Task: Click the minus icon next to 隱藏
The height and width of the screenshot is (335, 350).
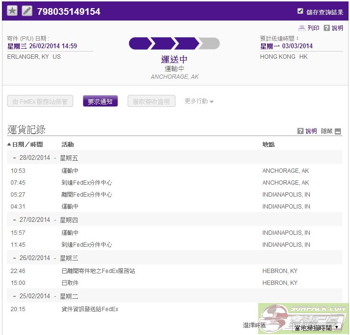Action: click(x=338, y=131)
